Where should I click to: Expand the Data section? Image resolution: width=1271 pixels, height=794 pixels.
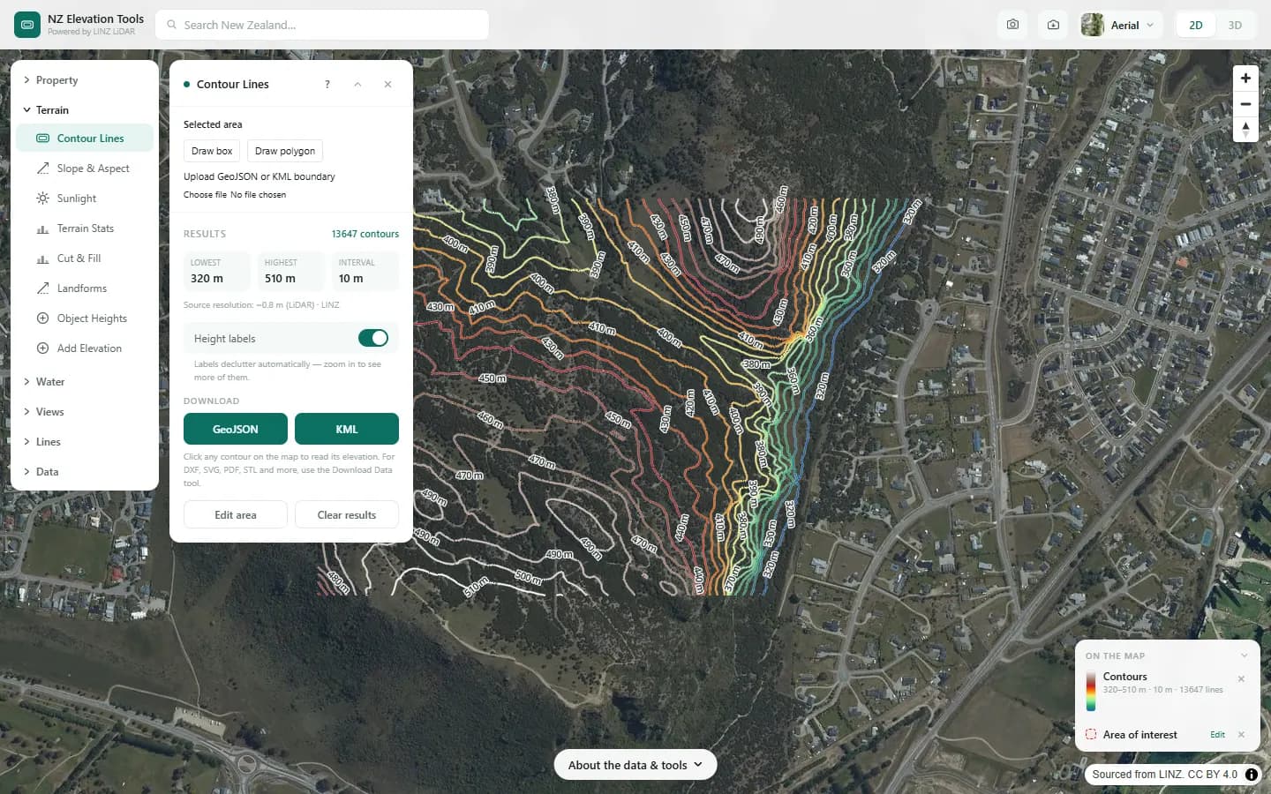pyautogui.click(x=85, y=472)
